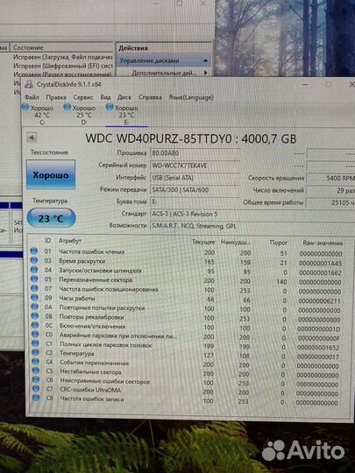Click the previous disk arrow button

point(32,138)
